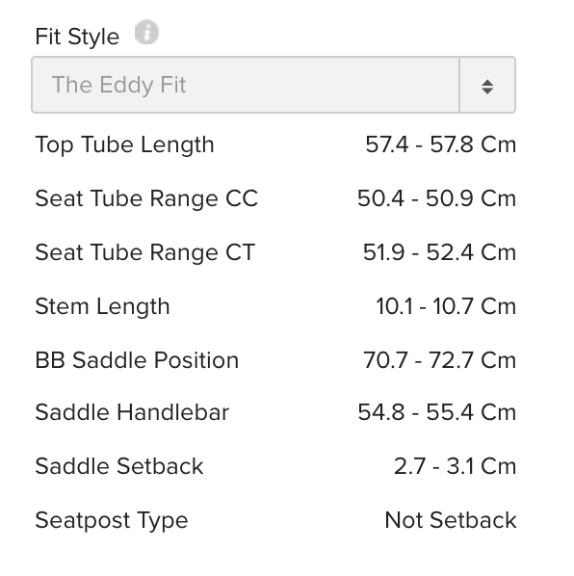Click the Top Tube Length label
The width and height of the screenshot is (574, 576).
[124, 145]
